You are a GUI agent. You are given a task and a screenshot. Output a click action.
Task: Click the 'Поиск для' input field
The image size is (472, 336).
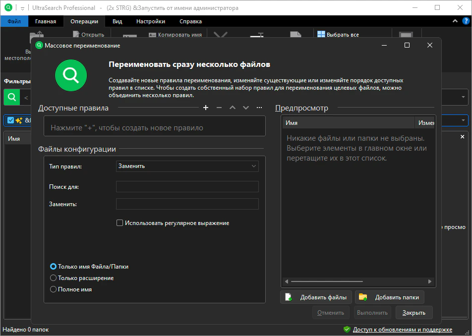point(187,187)
